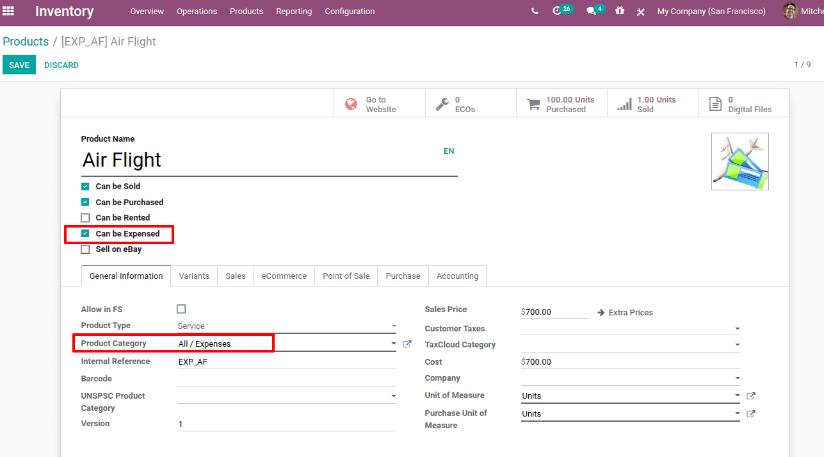Open company switcher My Company (San Francisco)
Screen dimensions: 824x457
click(711, 12)
